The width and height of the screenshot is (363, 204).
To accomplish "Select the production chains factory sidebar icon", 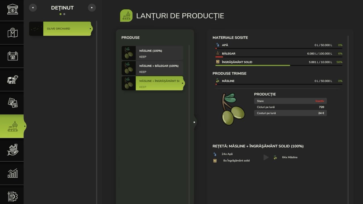I will [x=12, y=126].
